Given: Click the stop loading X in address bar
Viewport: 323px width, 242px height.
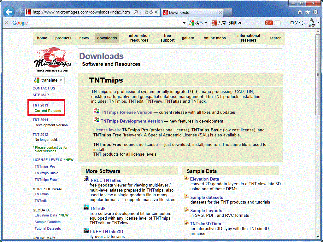Looking at the screenshot, I should point(156,12).
